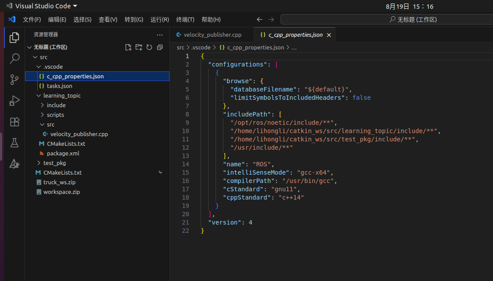Viewport: 493px width, 281px height.
Task: Click the .vscode breadcrumb segment
Action: pos(201,48)
